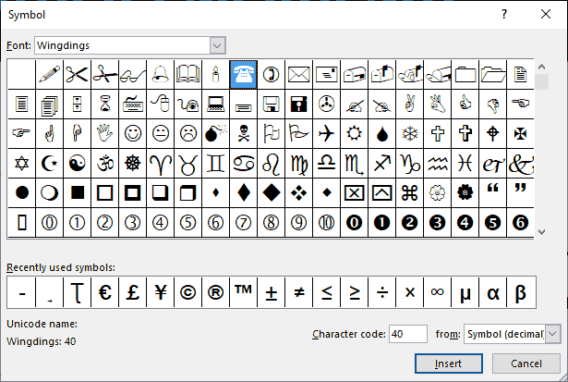Click the symbol grid scroll up arrow
Screen dimensions: 568x382
pos(541,67)
